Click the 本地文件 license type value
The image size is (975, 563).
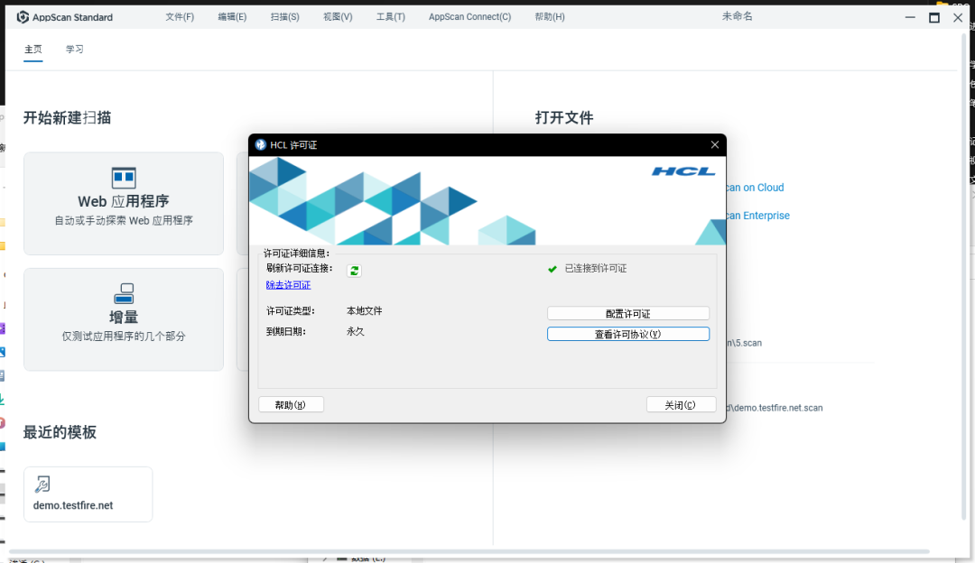pyautogui.click(x=365, y=310)
